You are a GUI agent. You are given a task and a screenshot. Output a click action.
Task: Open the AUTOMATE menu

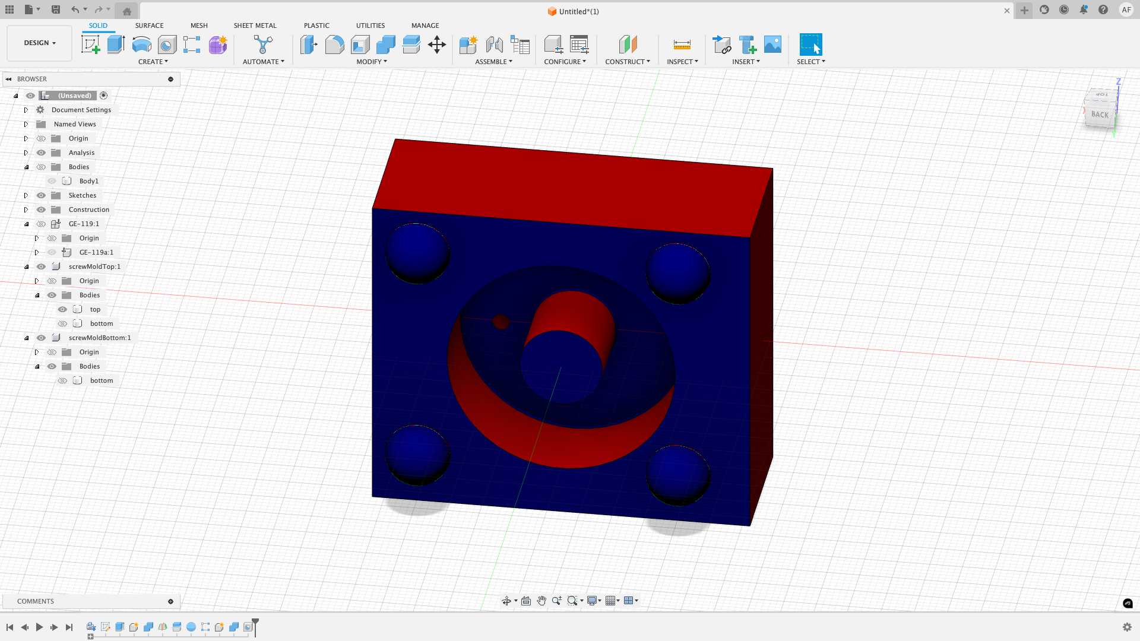tap(263, 62)
